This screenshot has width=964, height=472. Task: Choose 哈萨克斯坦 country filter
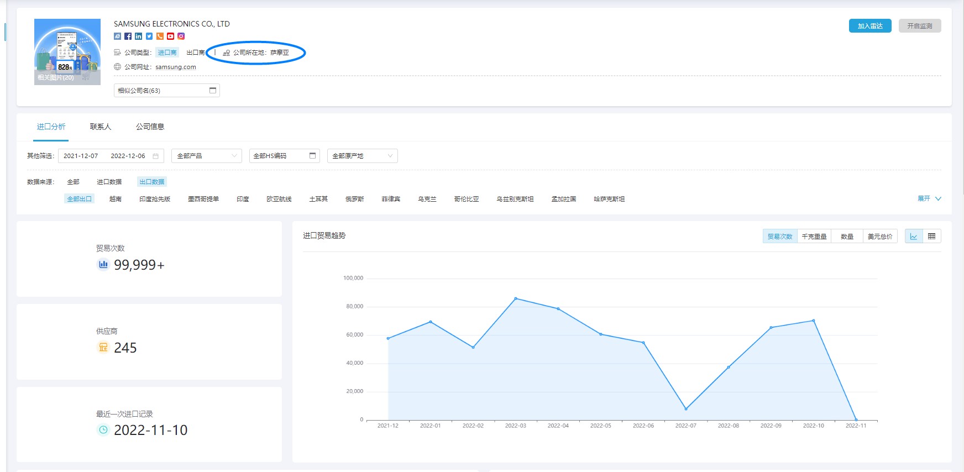pyautogui.click(x=609, y=199)
